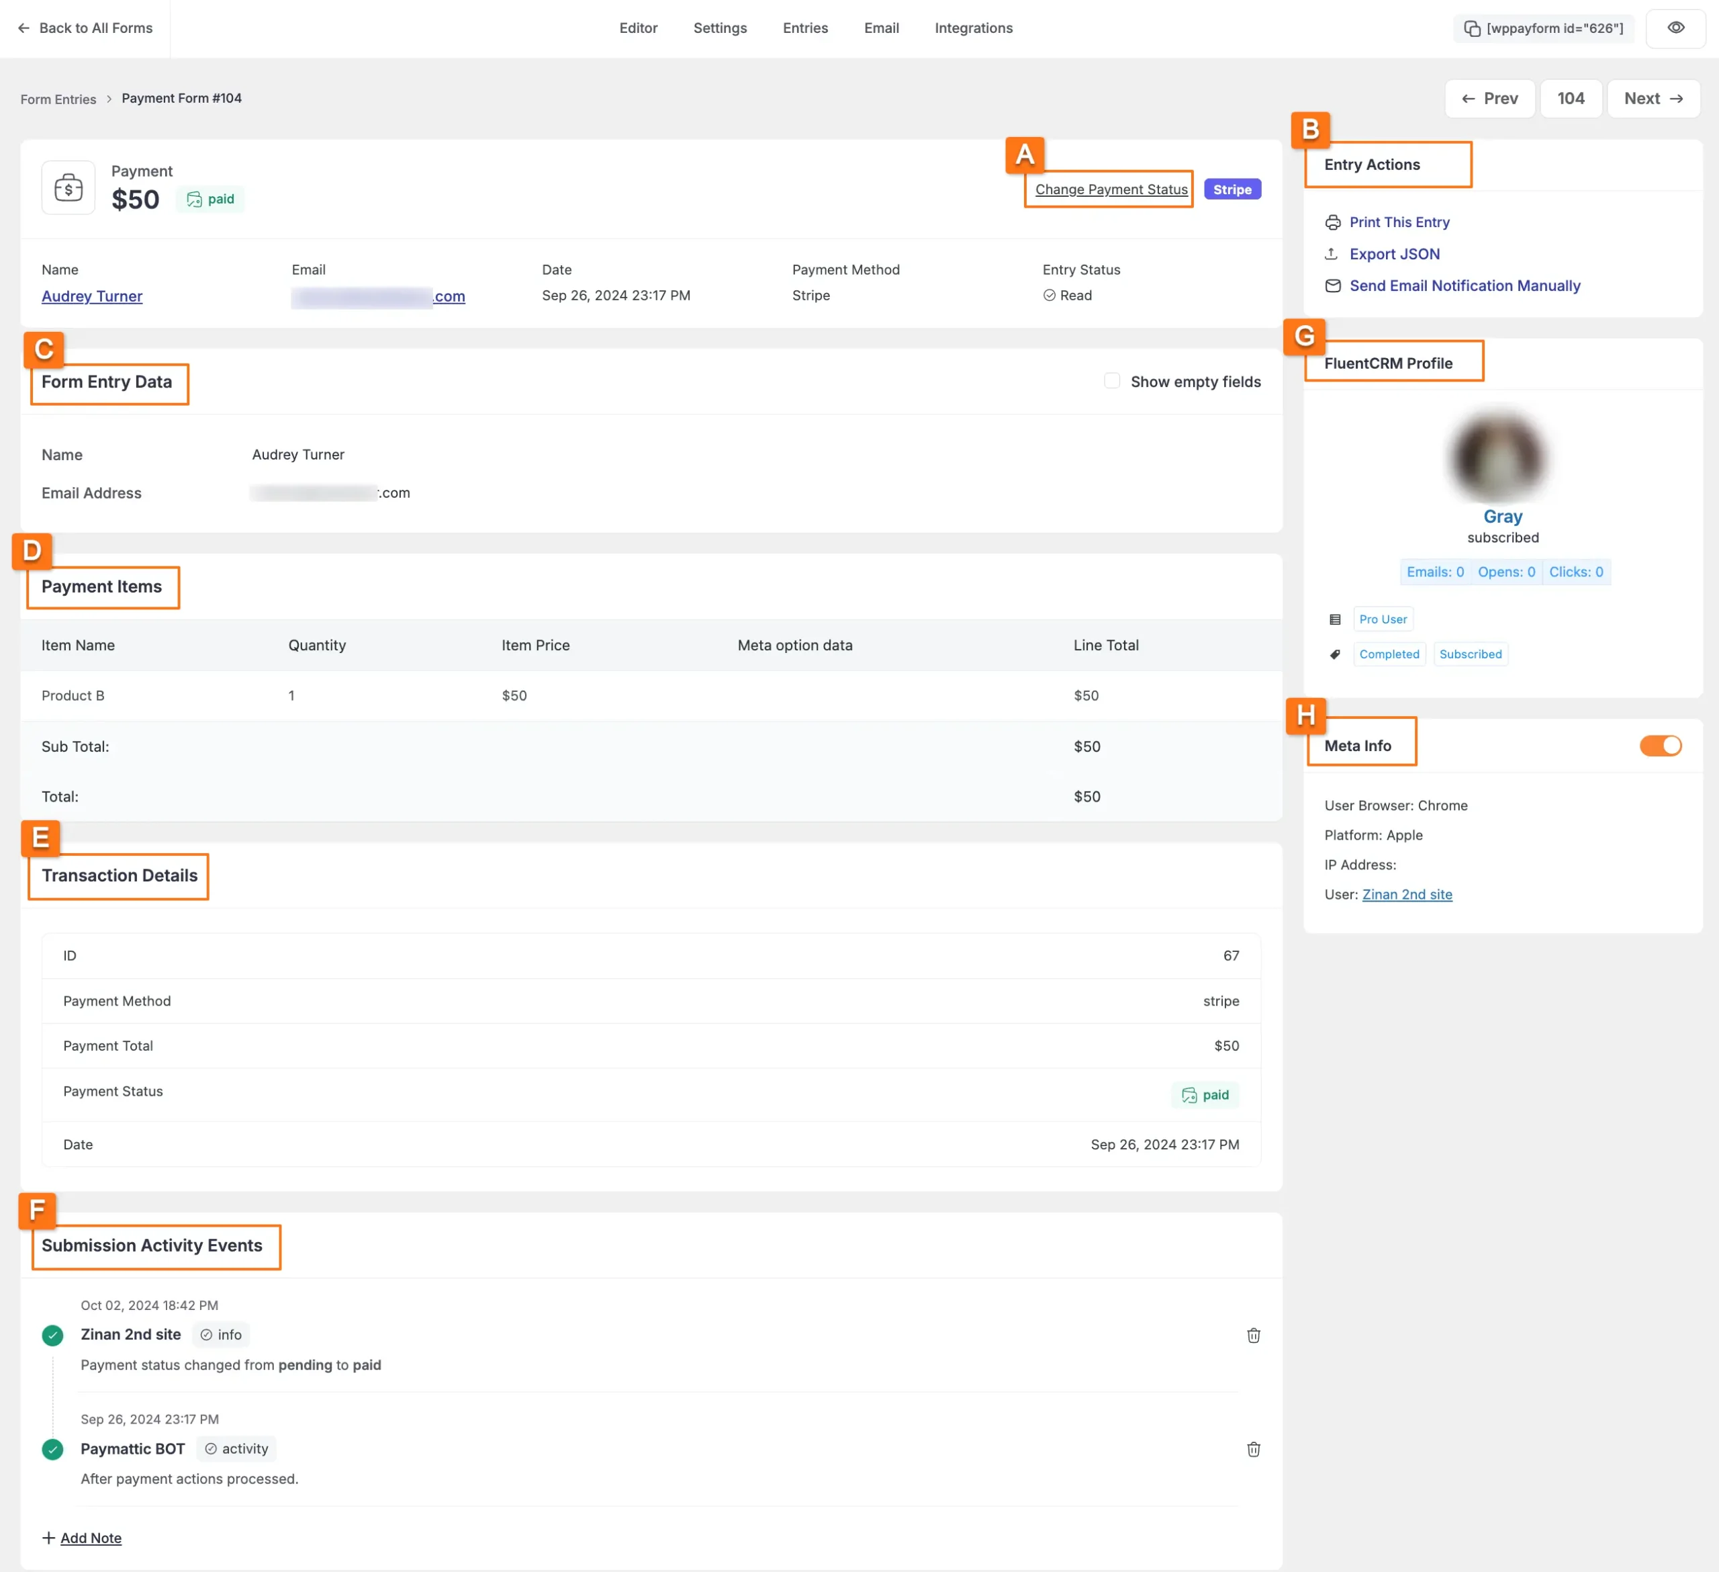The height and width of the screenshot is (1572, 1719).
Task: Click the Export JSON upload icon
Action: point(1332,254)
